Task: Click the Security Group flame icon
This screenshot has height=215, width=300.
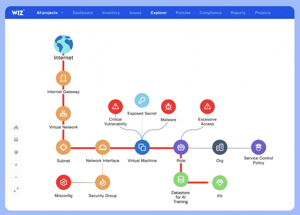Action: (x=103, y=182)
